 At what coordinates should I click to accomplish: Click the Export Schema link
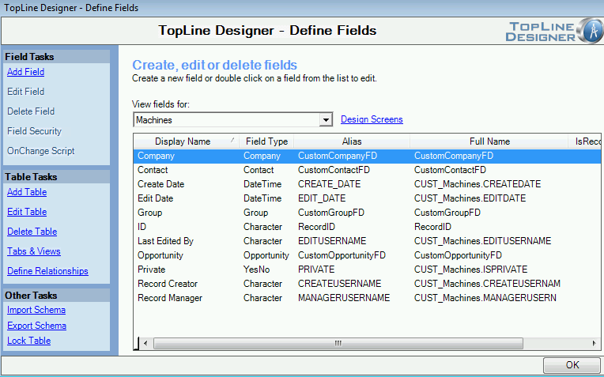coord(36,326)
